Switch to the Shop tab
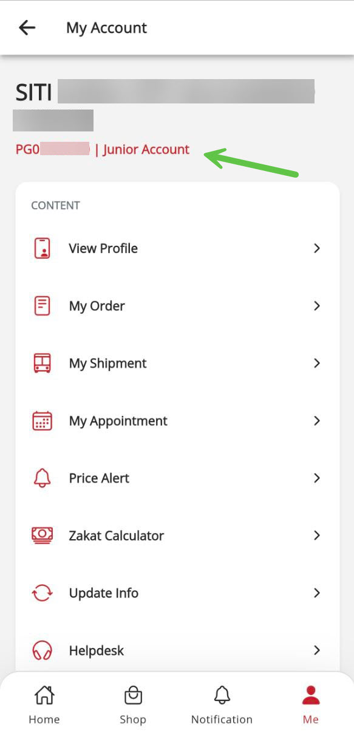This screenshot has height=743, width=354. click(x=133, y=705)
